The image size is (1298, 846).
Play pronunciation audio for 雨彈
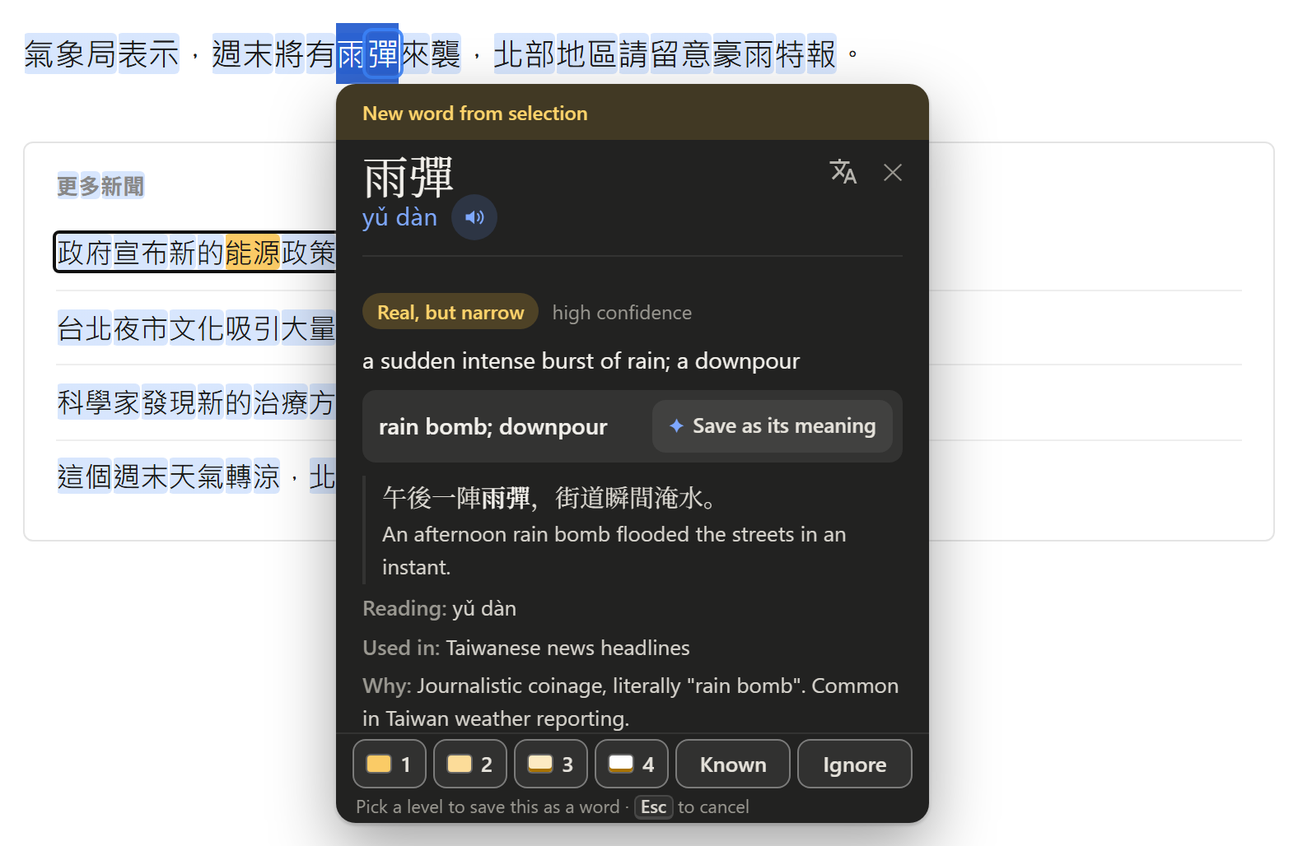pos(474,217)
